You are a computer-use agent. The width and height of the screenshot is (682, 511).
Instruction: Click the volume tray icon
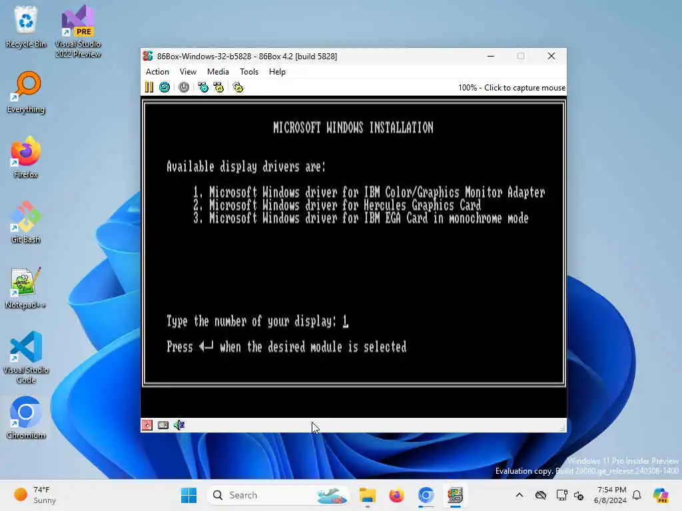(579, 495)
